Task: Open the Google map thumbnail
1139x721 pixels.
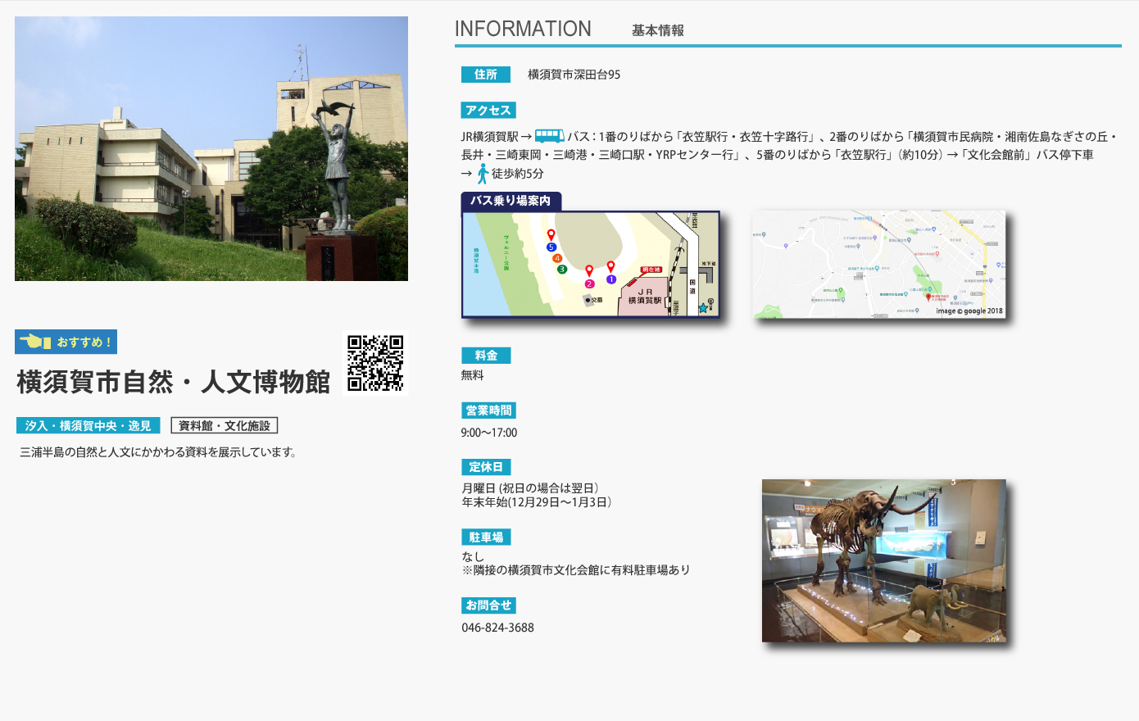Action: (878, 264)
